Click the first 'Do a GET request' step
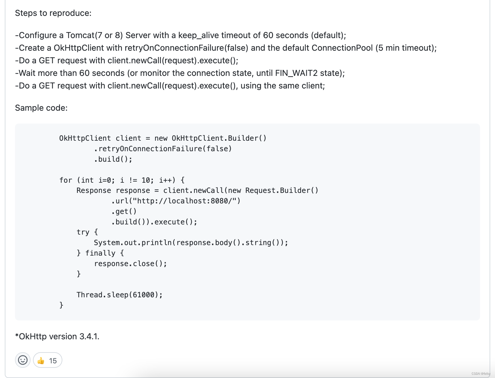The height and width of the screenshot is (378, 495). point(127,61)
